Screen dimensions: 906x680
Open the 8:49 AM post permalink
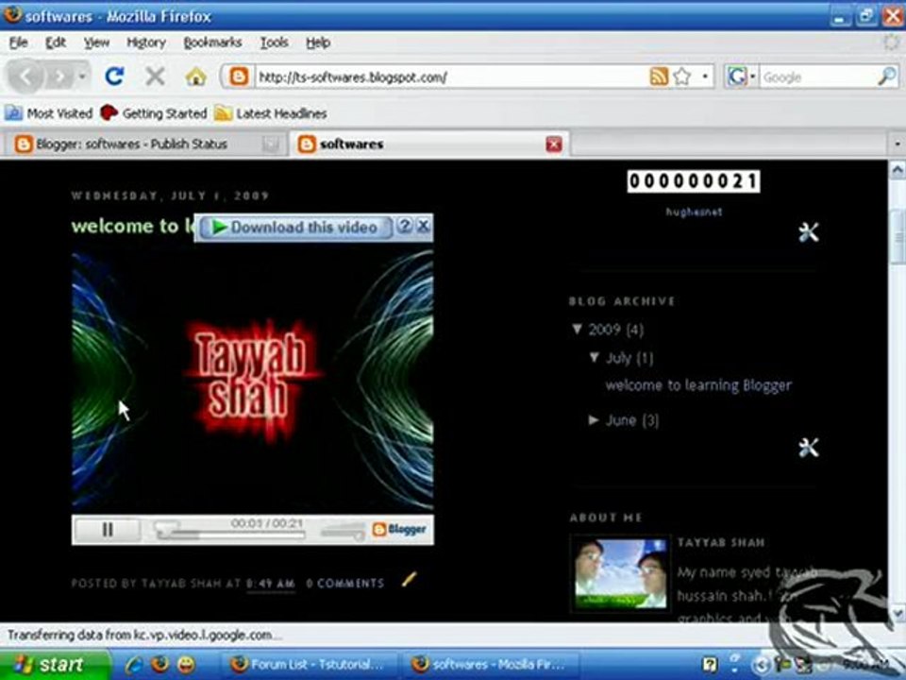pos(271,583)
